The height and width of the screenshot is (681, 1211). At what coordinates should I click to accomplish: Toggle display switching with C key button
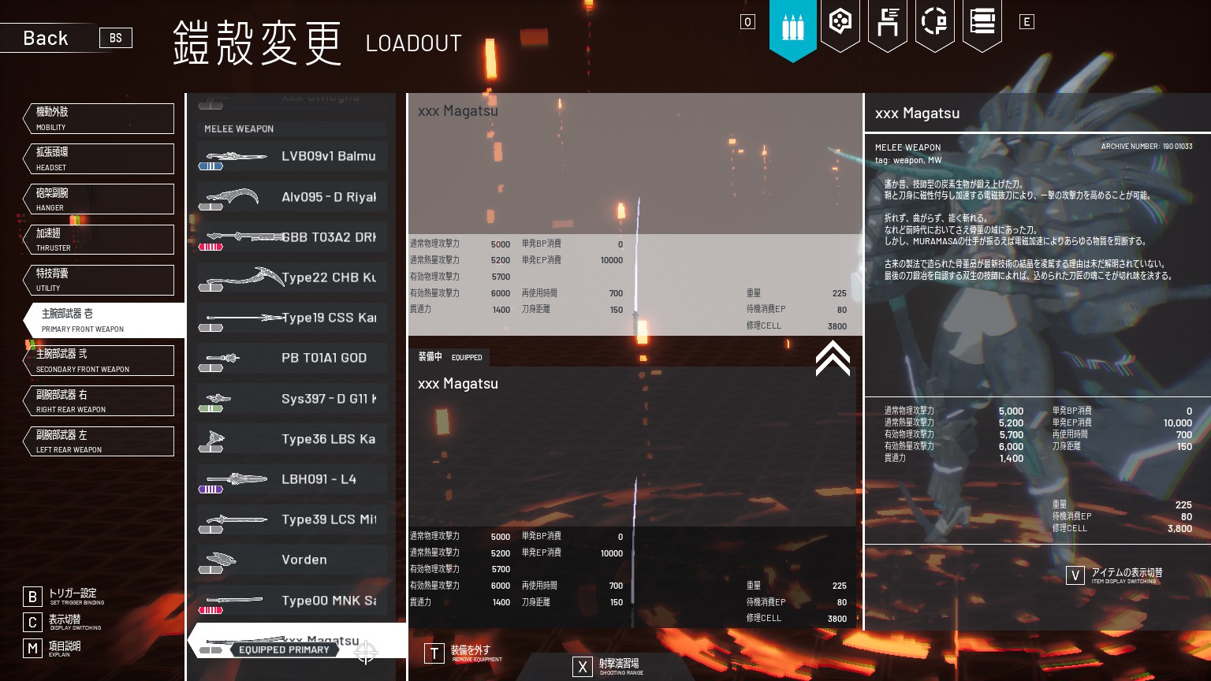pyautogui.click(x=32, y=623)
